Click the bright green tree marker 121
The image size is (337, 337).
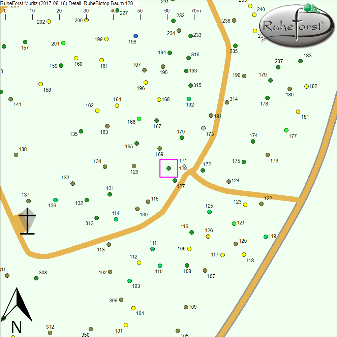[234, 223]
